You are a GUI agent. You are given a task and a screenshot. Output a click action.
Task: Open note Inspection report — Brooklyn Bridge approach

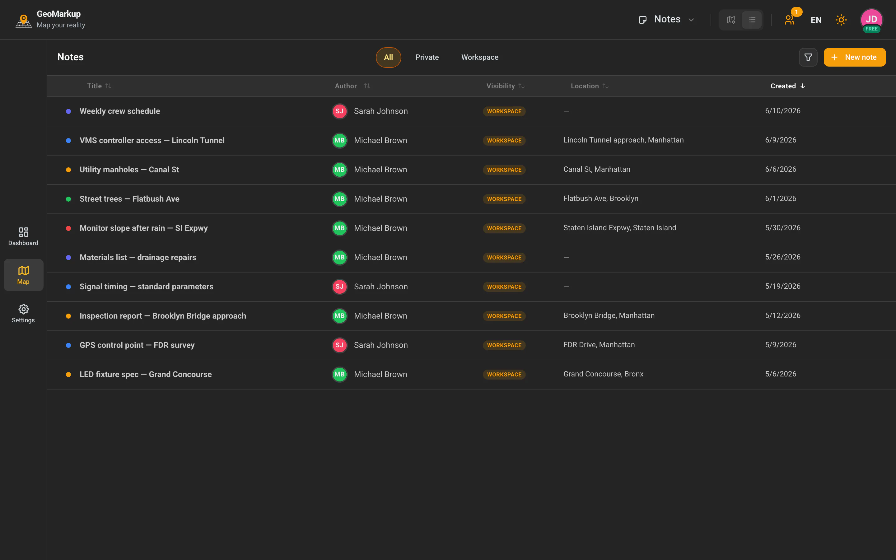pos(162,316)
